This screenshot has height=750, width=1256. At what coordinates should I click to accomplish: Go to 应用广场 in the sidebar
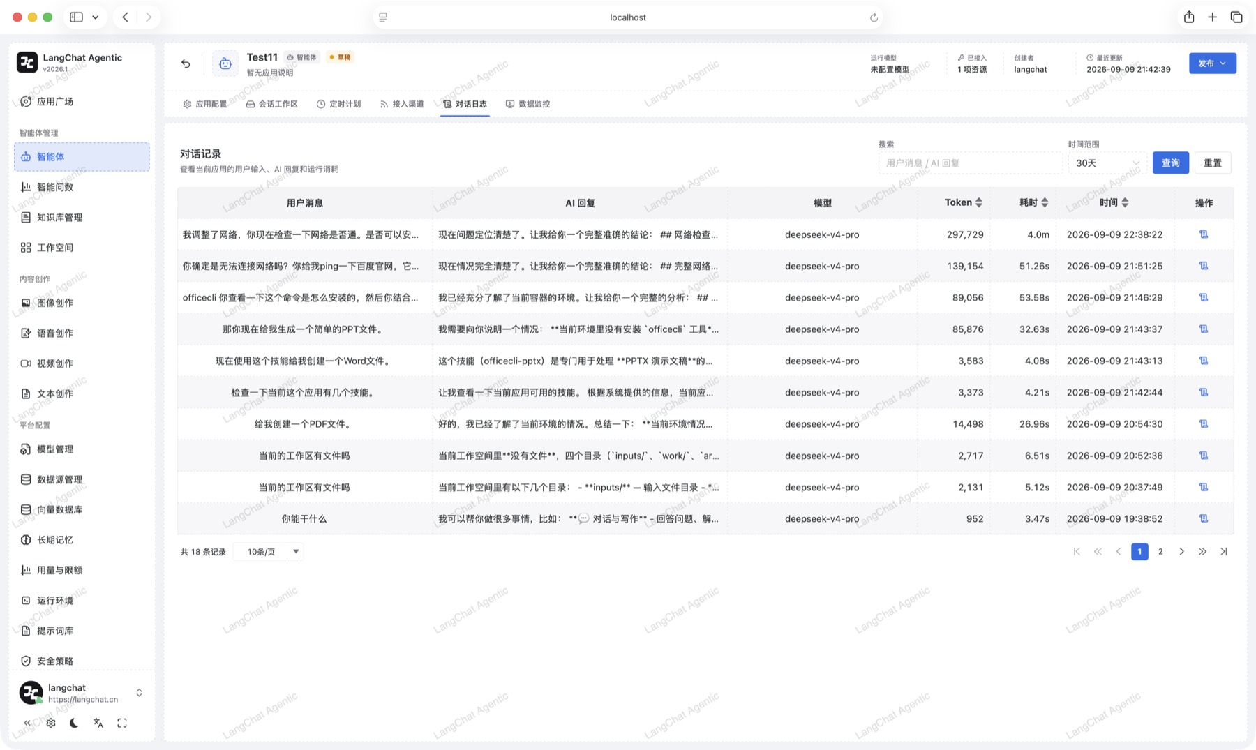tap(82, 101)
